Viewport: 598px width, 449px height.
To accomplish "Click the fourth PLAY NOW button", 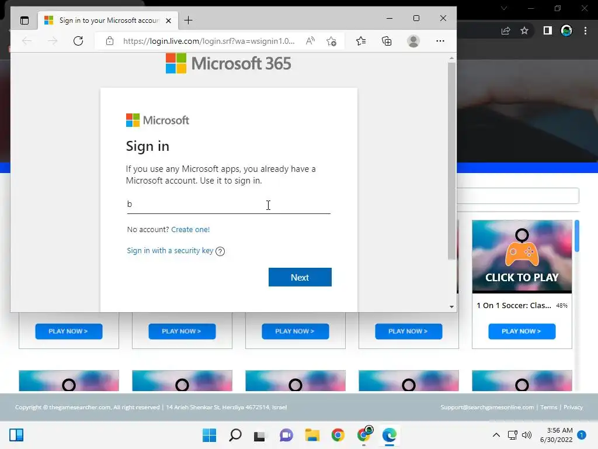I will coord(408,331).
